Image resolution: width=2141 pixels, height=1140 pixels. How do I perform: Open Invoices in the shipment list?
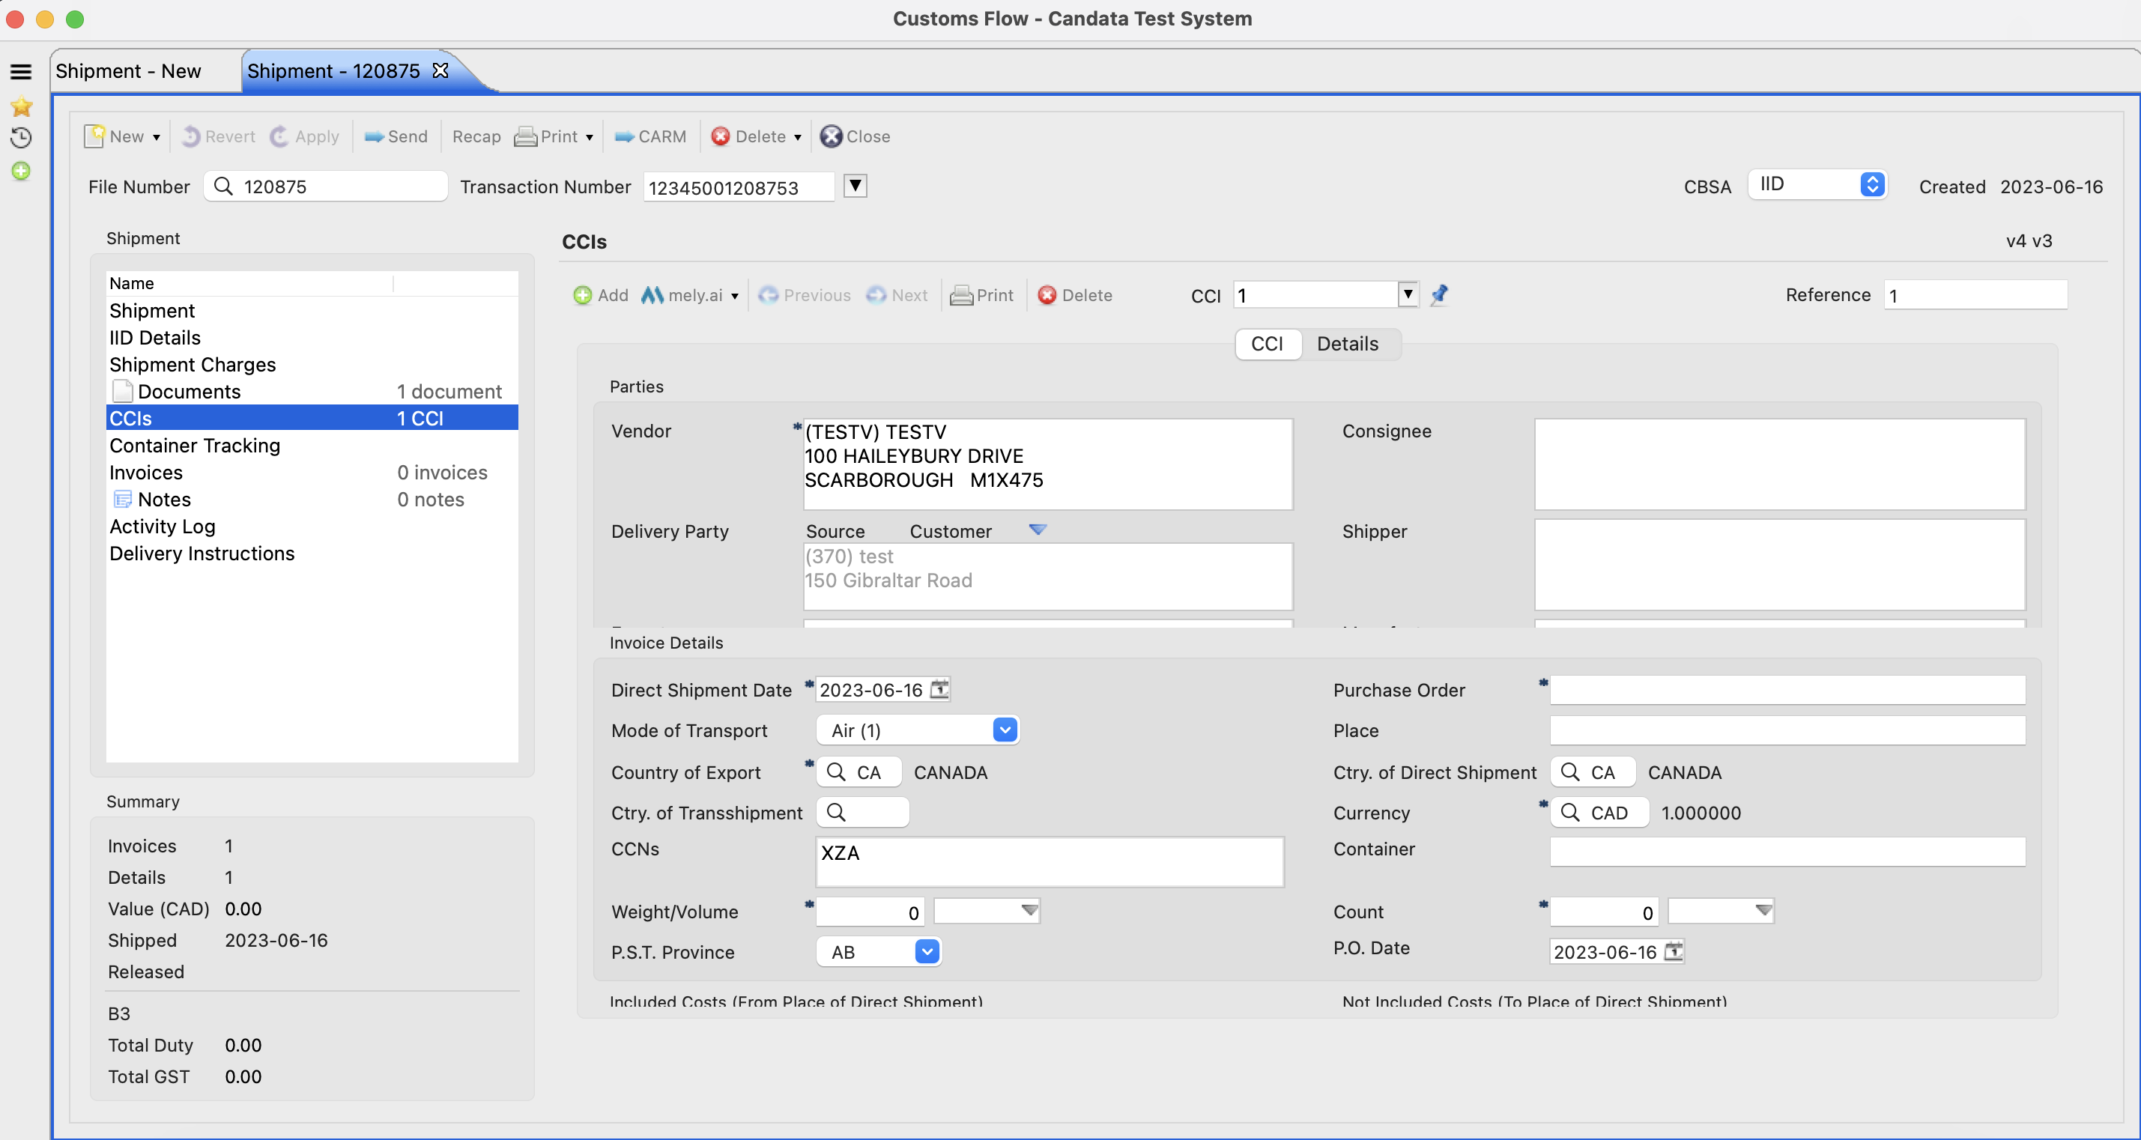tap(312, 473)
